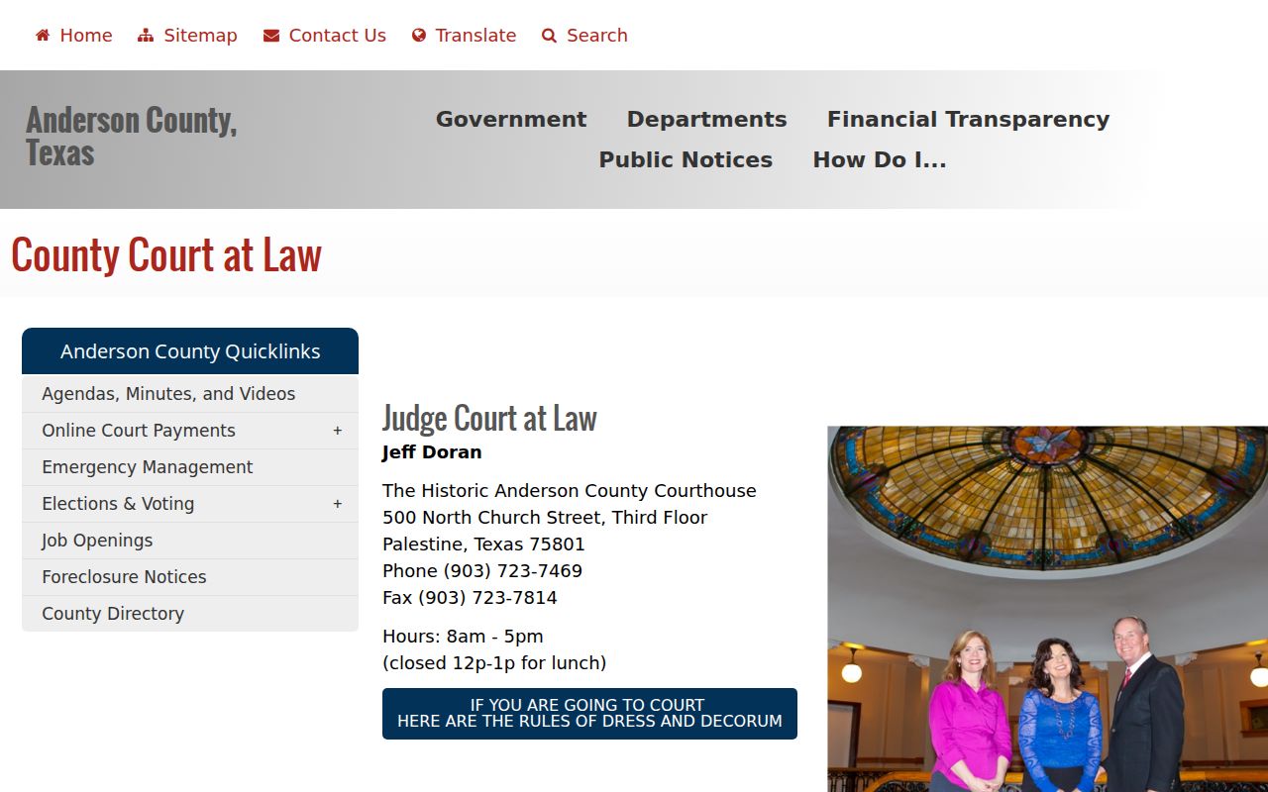The height and width of the screenshot is (792, 1268).
Task: Click the Palestine, Texas 75801 line
Action: tap(483, 544)
